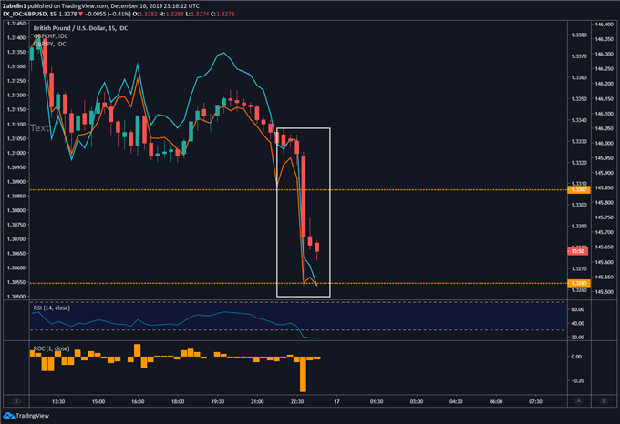The width and height of the screenshot is (620, 424).
Task: Click the orange 1.3307 price label
Action: click(x=579, y=190)
